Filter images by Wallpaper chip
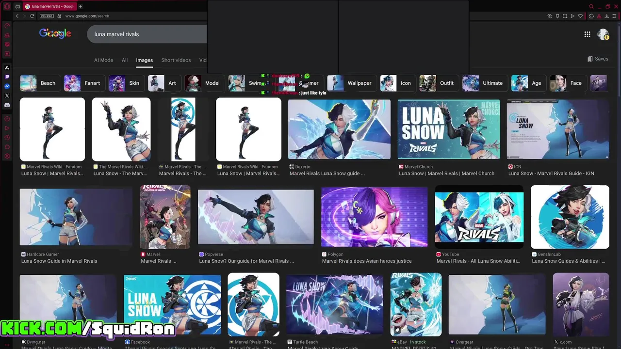The height and width of the screenshot is (349, 621). tap(352, 83)
